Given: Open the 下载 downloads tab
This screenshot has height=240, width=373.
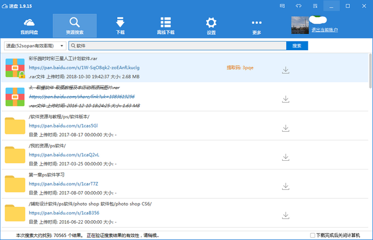Looking at the screenshot, I should [120, 26].
